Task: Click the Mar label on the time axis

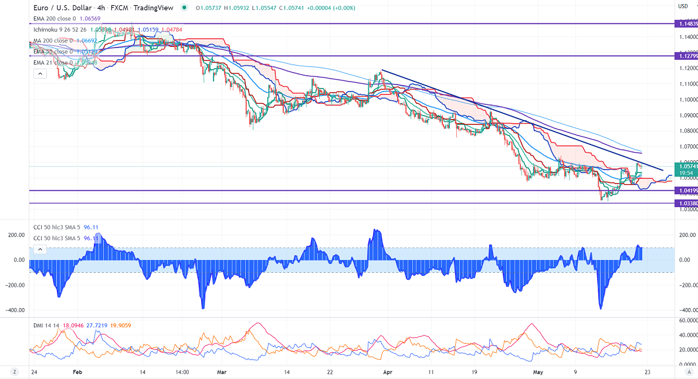Action: tap(222, 372)
